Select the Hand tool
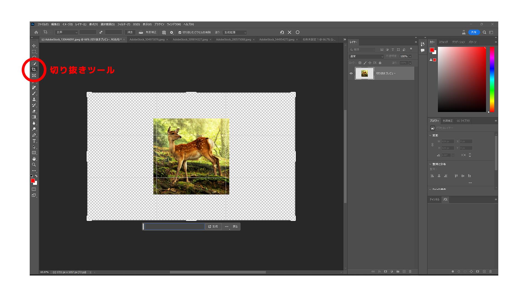Image resolution: width=528 pixels, height=297 pixels. coord(34,159)
